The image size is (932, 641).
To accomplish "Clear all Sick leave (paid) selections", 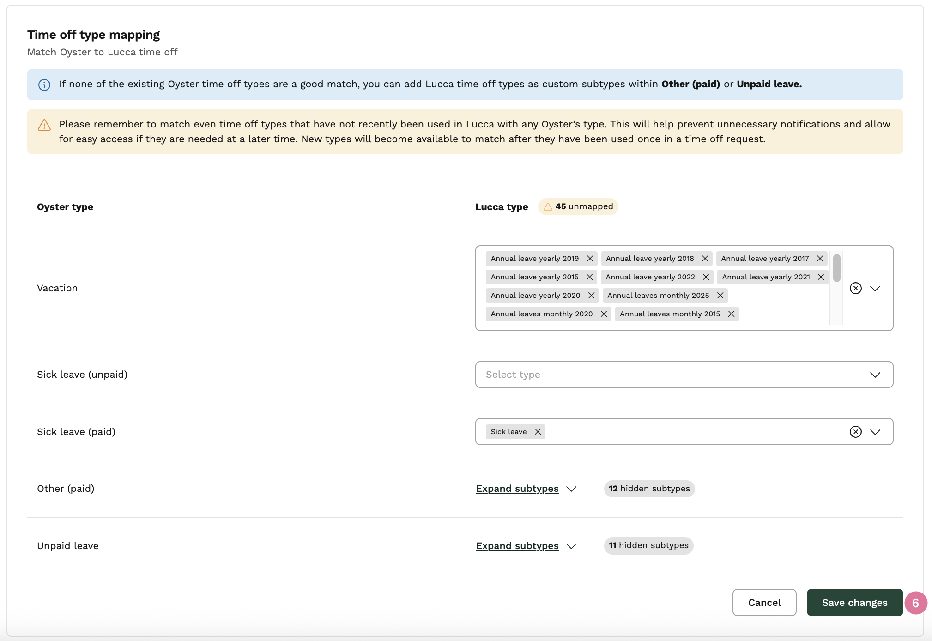I will [856, 432].
